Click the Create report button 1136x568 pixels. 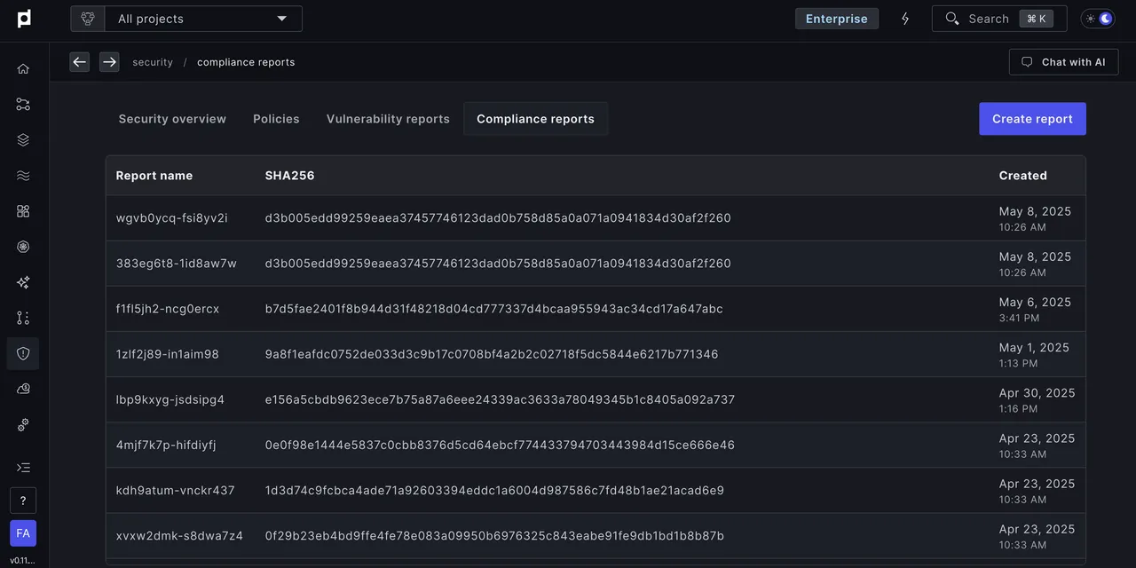1032,119
